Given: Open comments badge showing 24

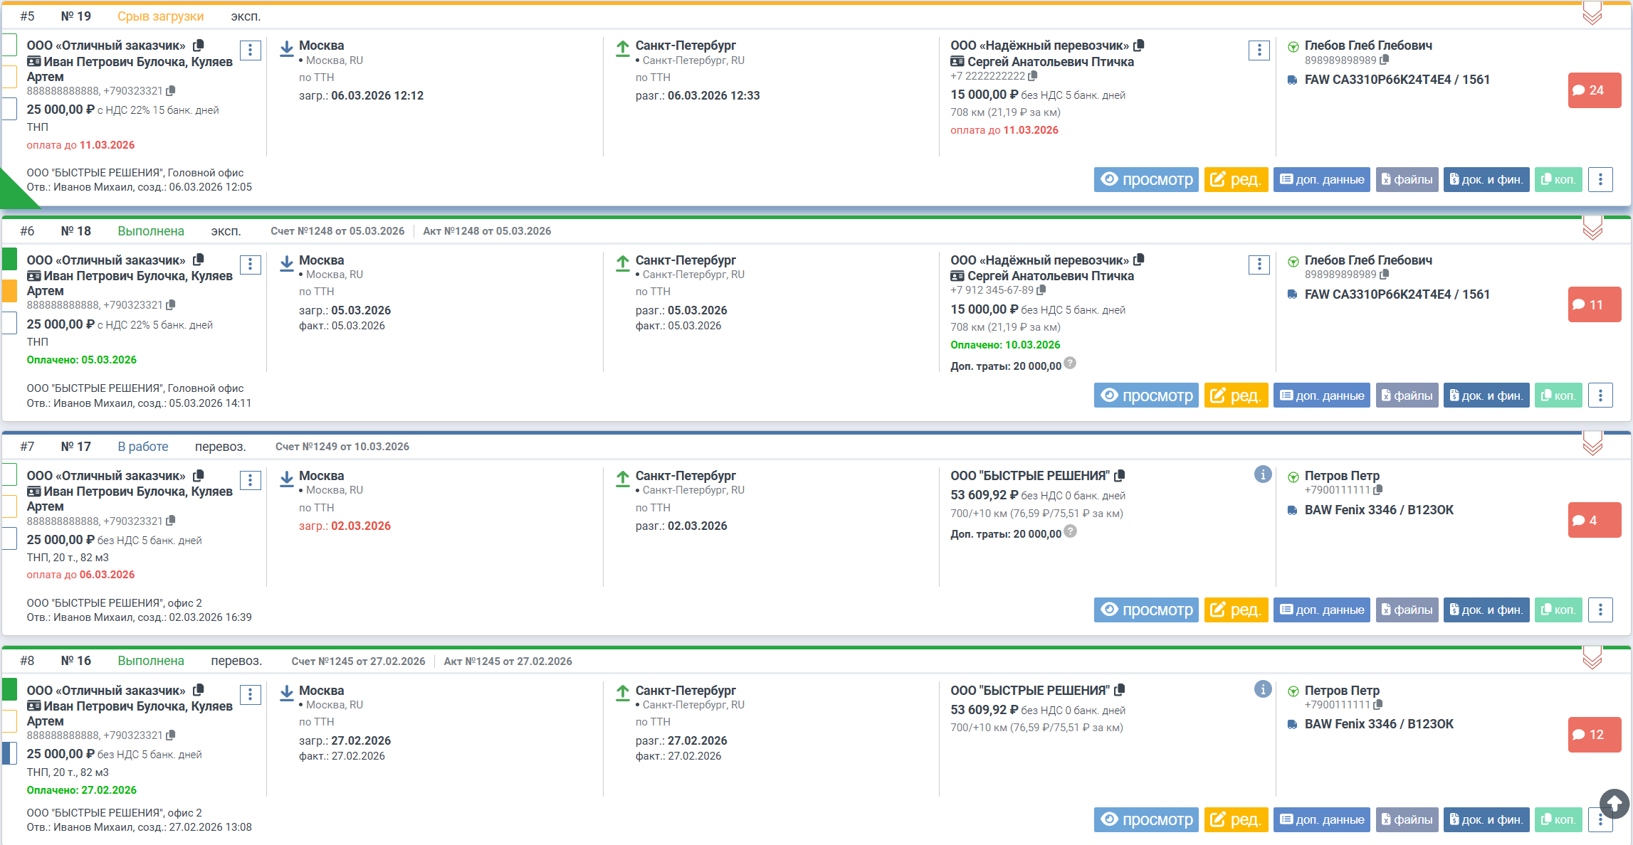Looking at the screenshot, I should [1594, 90].
